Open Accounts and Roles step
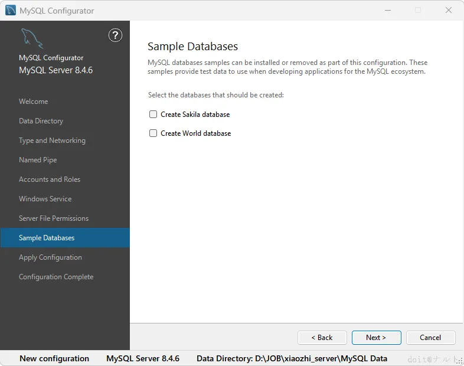This screenshot has height=366, width=464. (x=50, y=179)
